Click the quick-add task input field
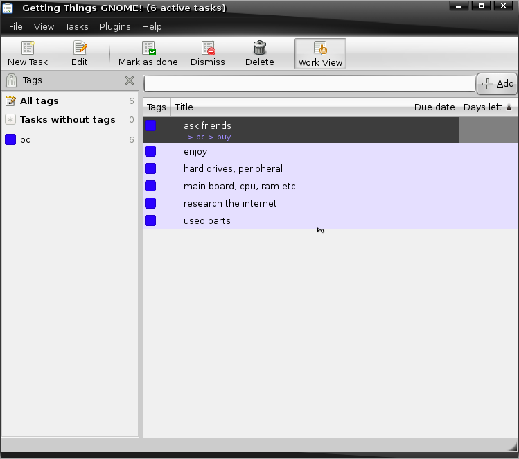This screenshot has height=459, width=519. pyautogui.click(x=309, y=84)
